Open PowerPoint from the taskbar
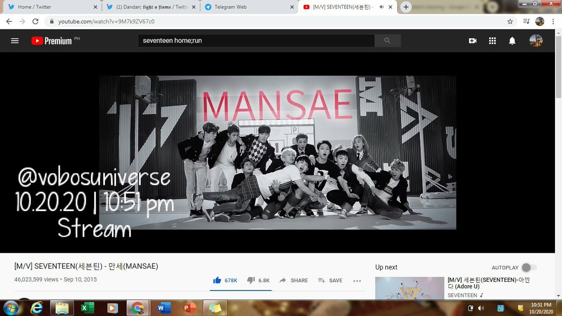Screen dimensions: 562x316 coord(189,308)
